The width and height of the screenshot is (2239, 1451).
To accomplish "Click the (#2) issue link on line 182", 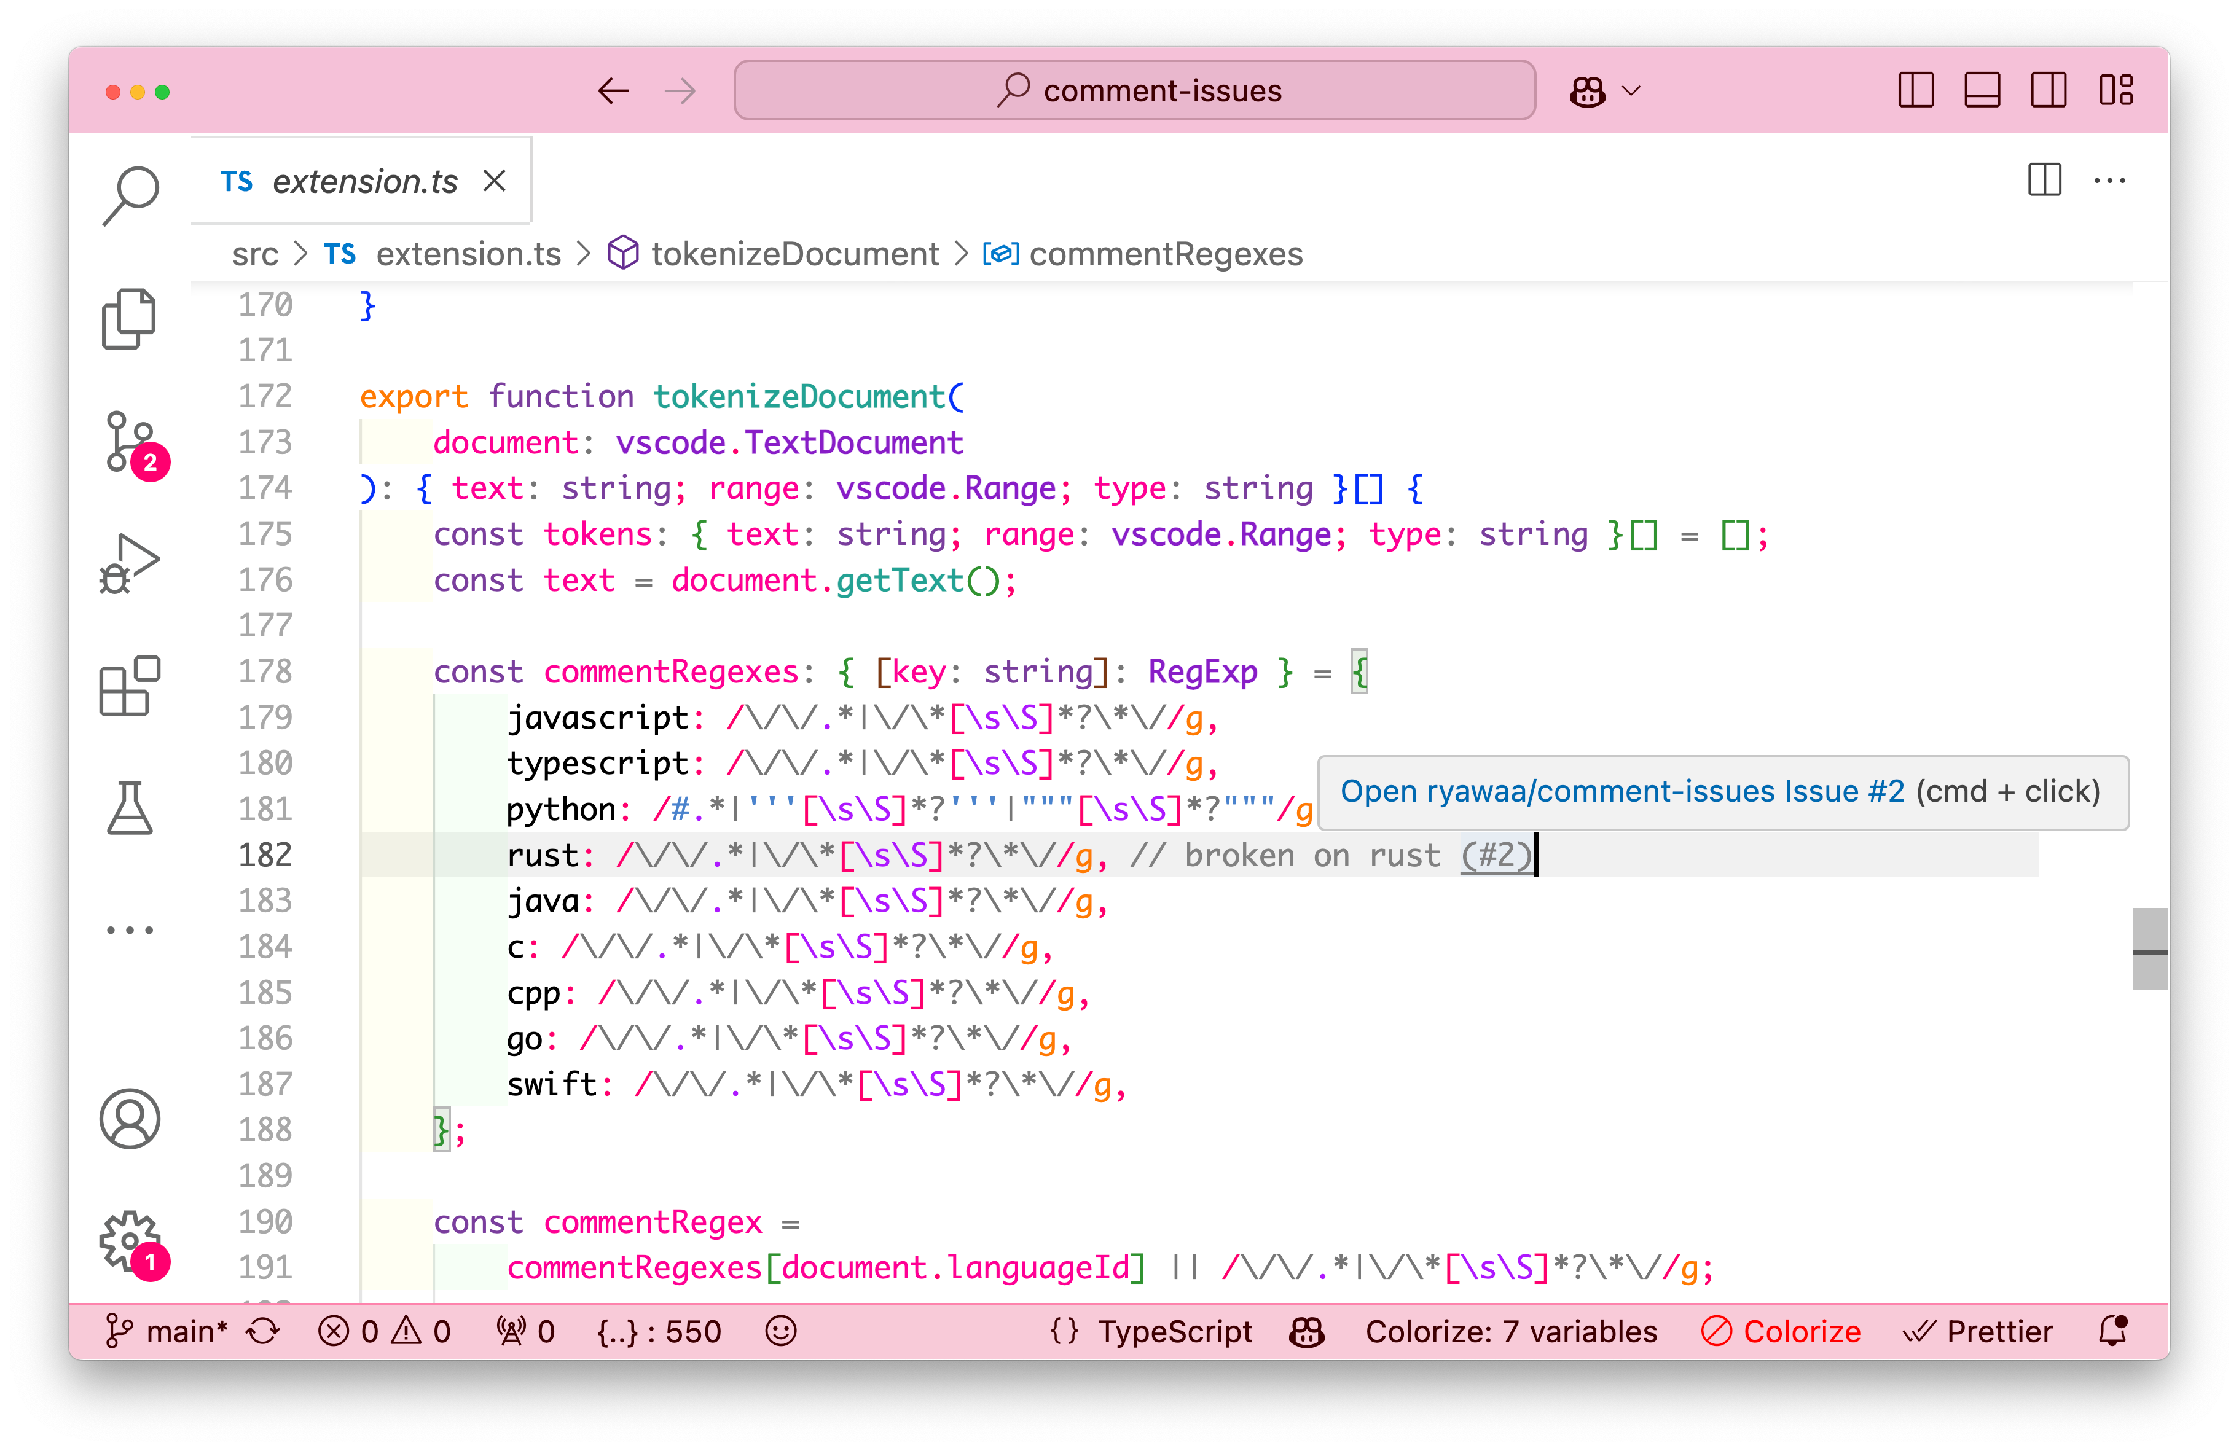I will coord(1497,855).
